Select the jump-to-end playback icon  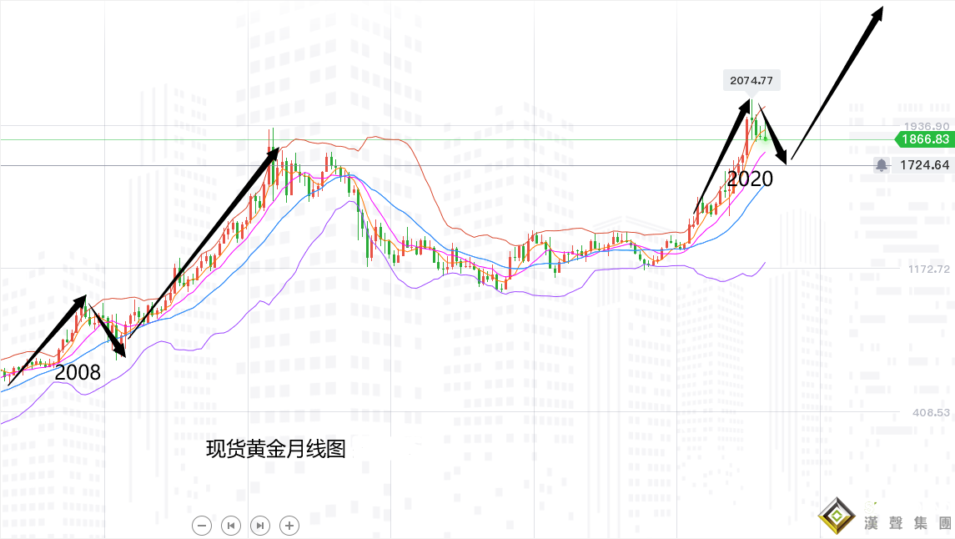(x=260, y=526)
